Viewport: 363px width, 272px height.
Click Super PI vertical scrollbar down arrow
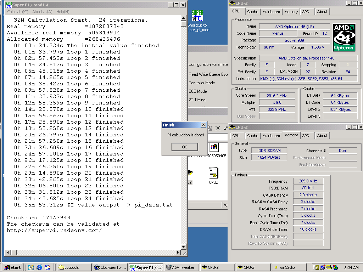click(183, 246)
